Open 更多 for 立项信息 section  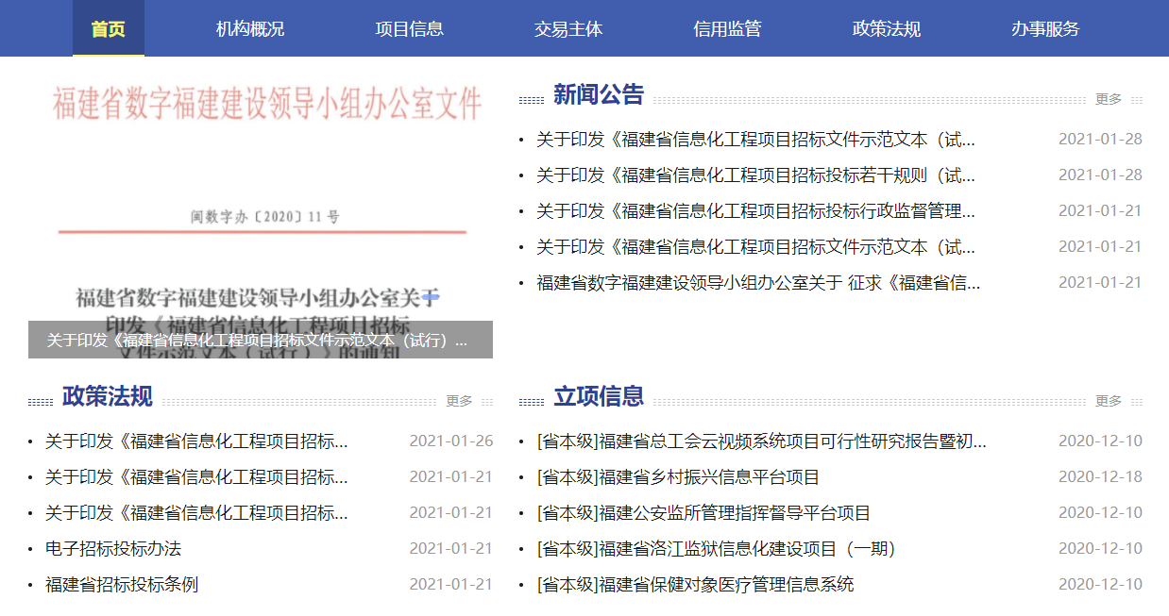point(1109,401)
